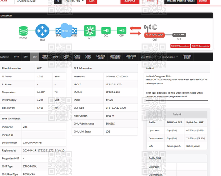
Task: Click the red bidirectional arrows icon
Action: pos(135,31)
